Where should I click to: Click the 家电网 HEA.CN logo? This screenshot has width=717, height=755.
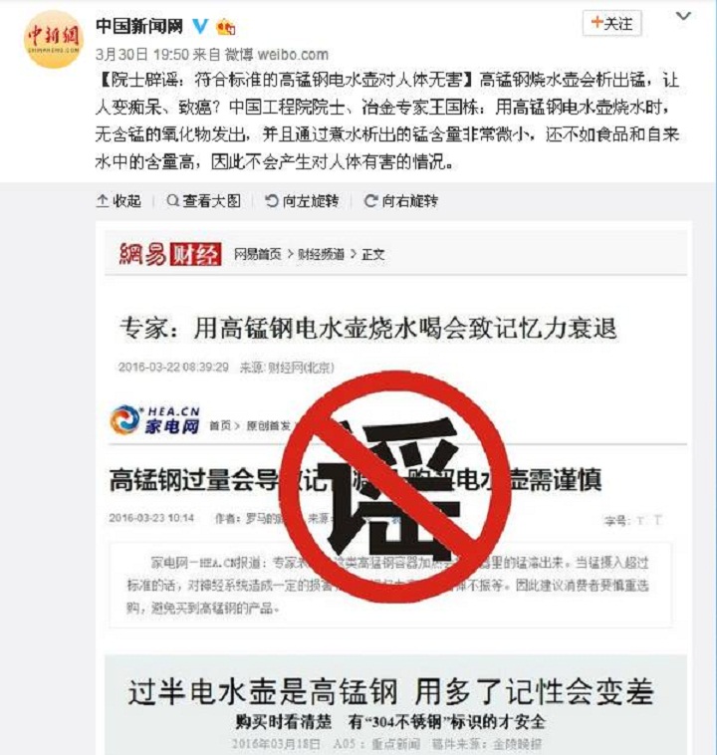point(154,420)
